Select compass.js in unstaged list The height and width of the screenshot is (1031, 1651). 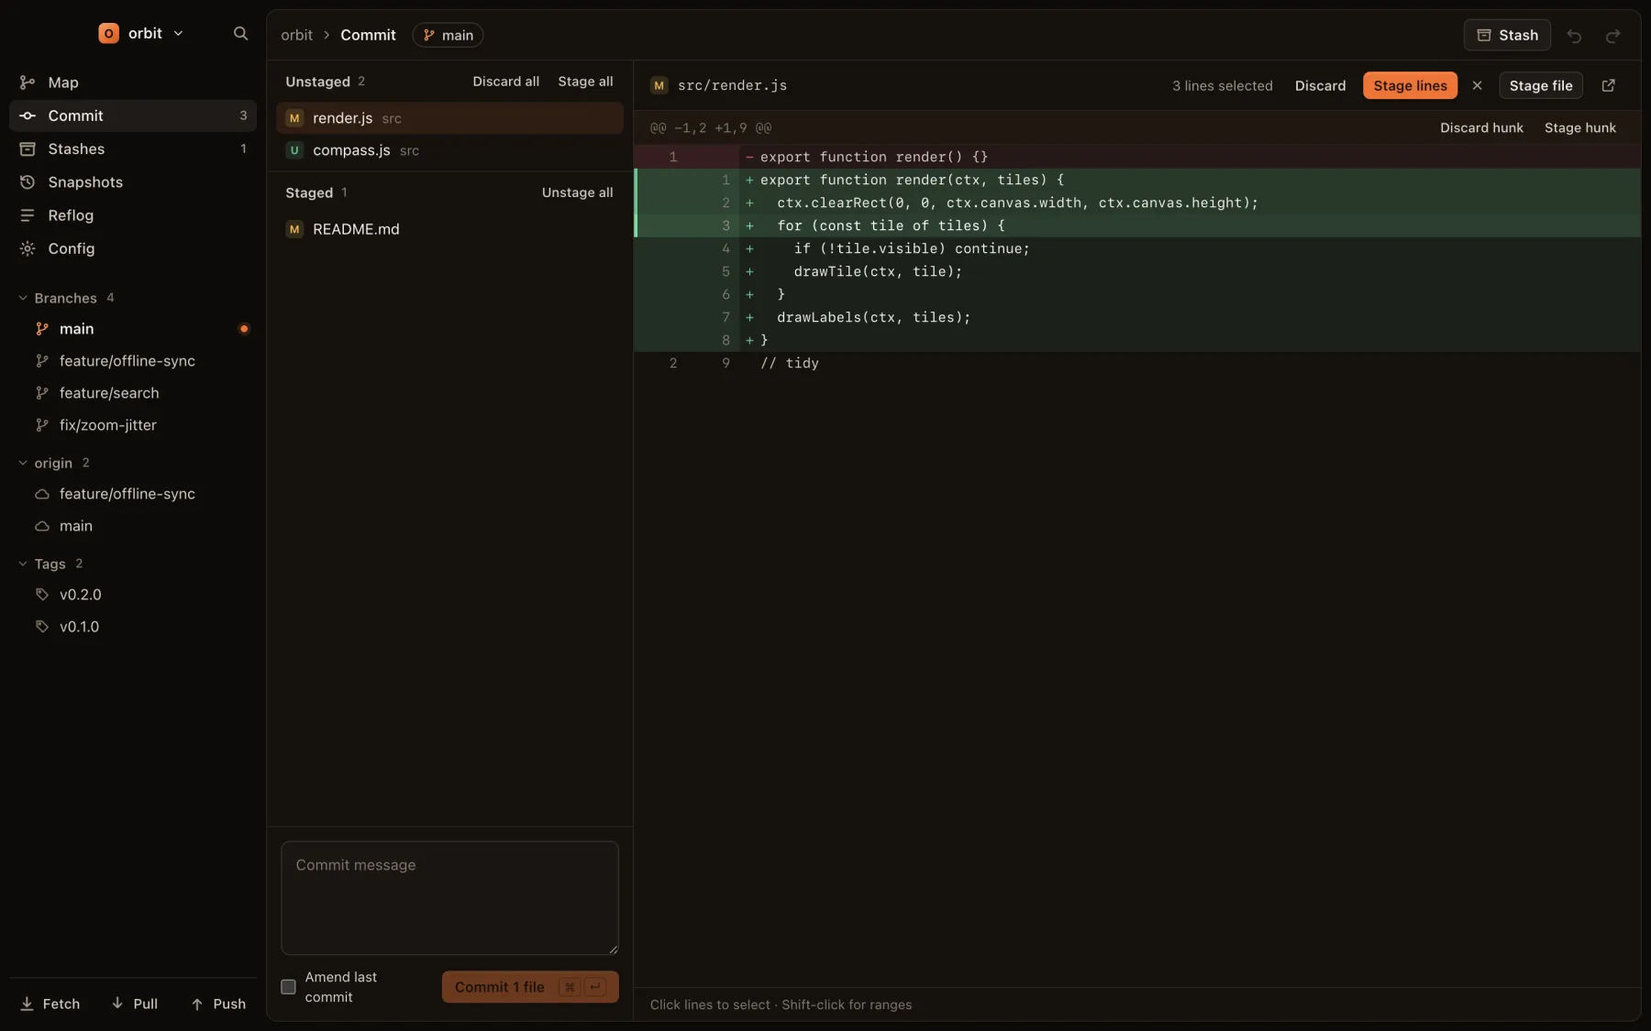[449, 150]
